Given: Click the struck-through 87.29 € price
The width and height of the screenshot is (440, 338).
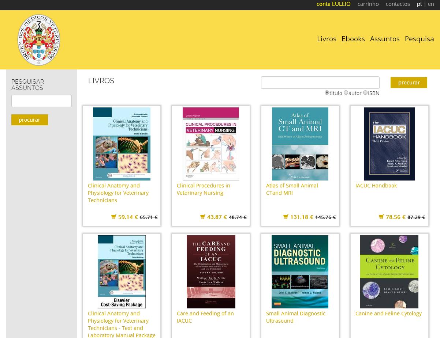Looking at the screenshot, I should [416, 217].
